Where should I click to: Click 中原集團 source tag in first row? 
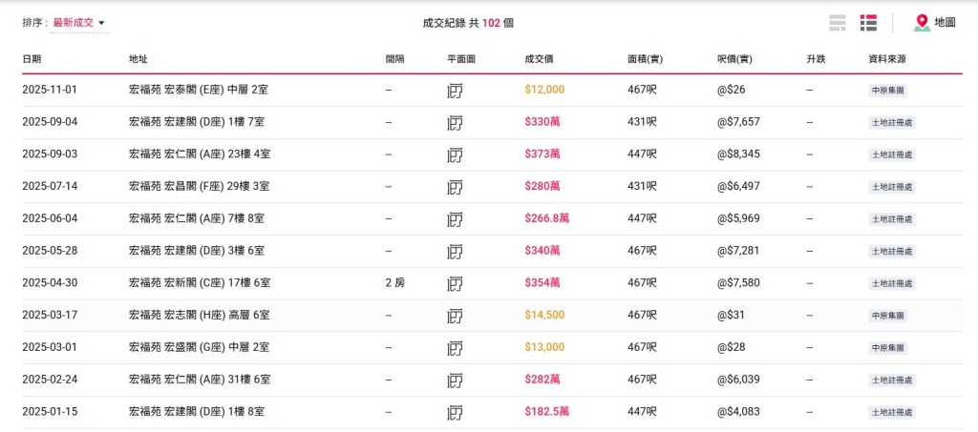[887, 91]
